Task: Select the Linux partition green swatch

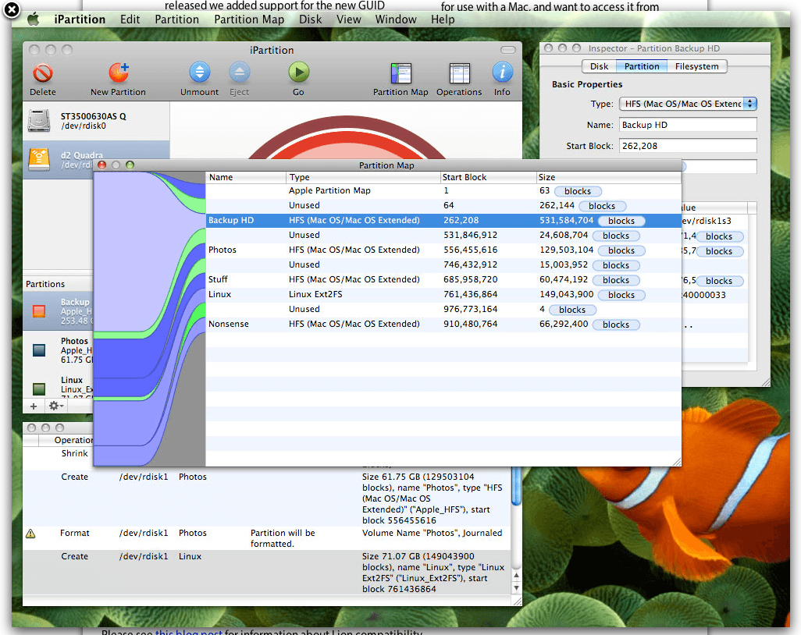Action: 39,389
